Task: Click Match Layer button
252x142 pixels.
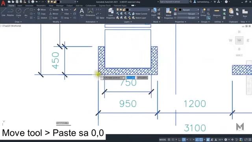Action: coord(139,18)
